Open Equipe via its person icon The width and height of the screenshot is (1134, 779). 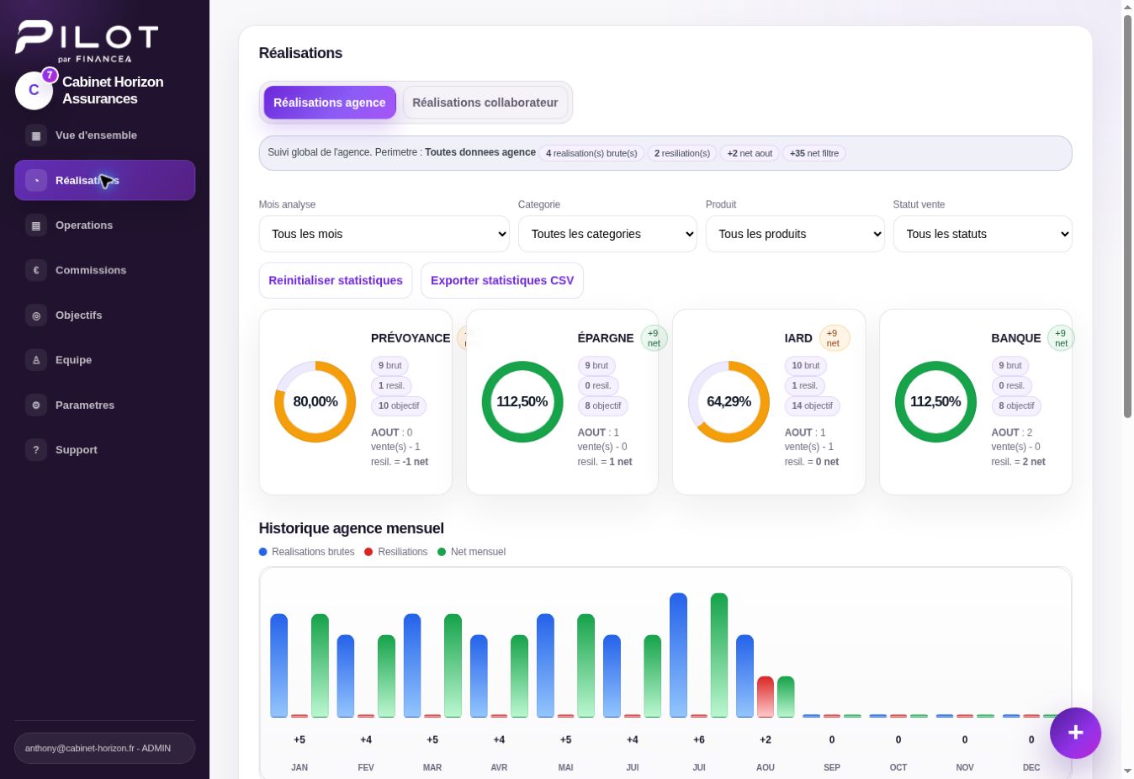pyautogui.click(x=36, y=360)
